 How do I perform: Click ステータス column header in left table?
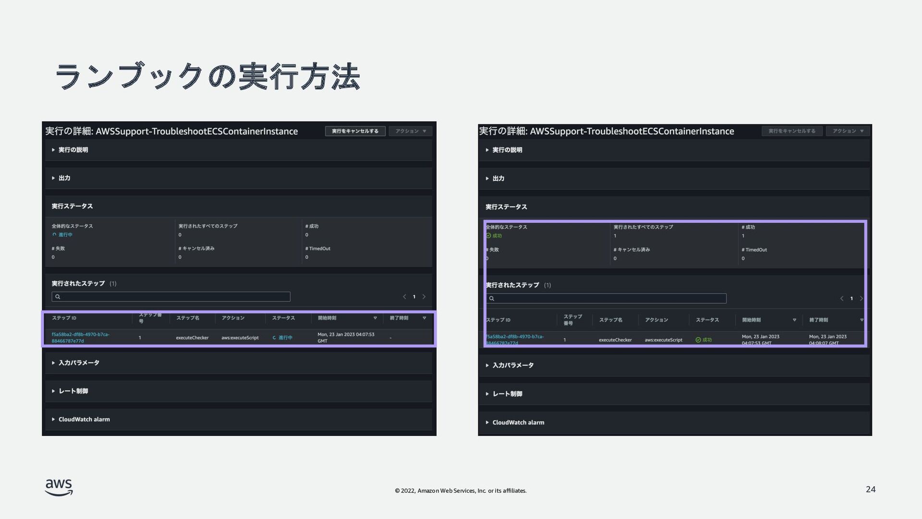click(283, 318)
